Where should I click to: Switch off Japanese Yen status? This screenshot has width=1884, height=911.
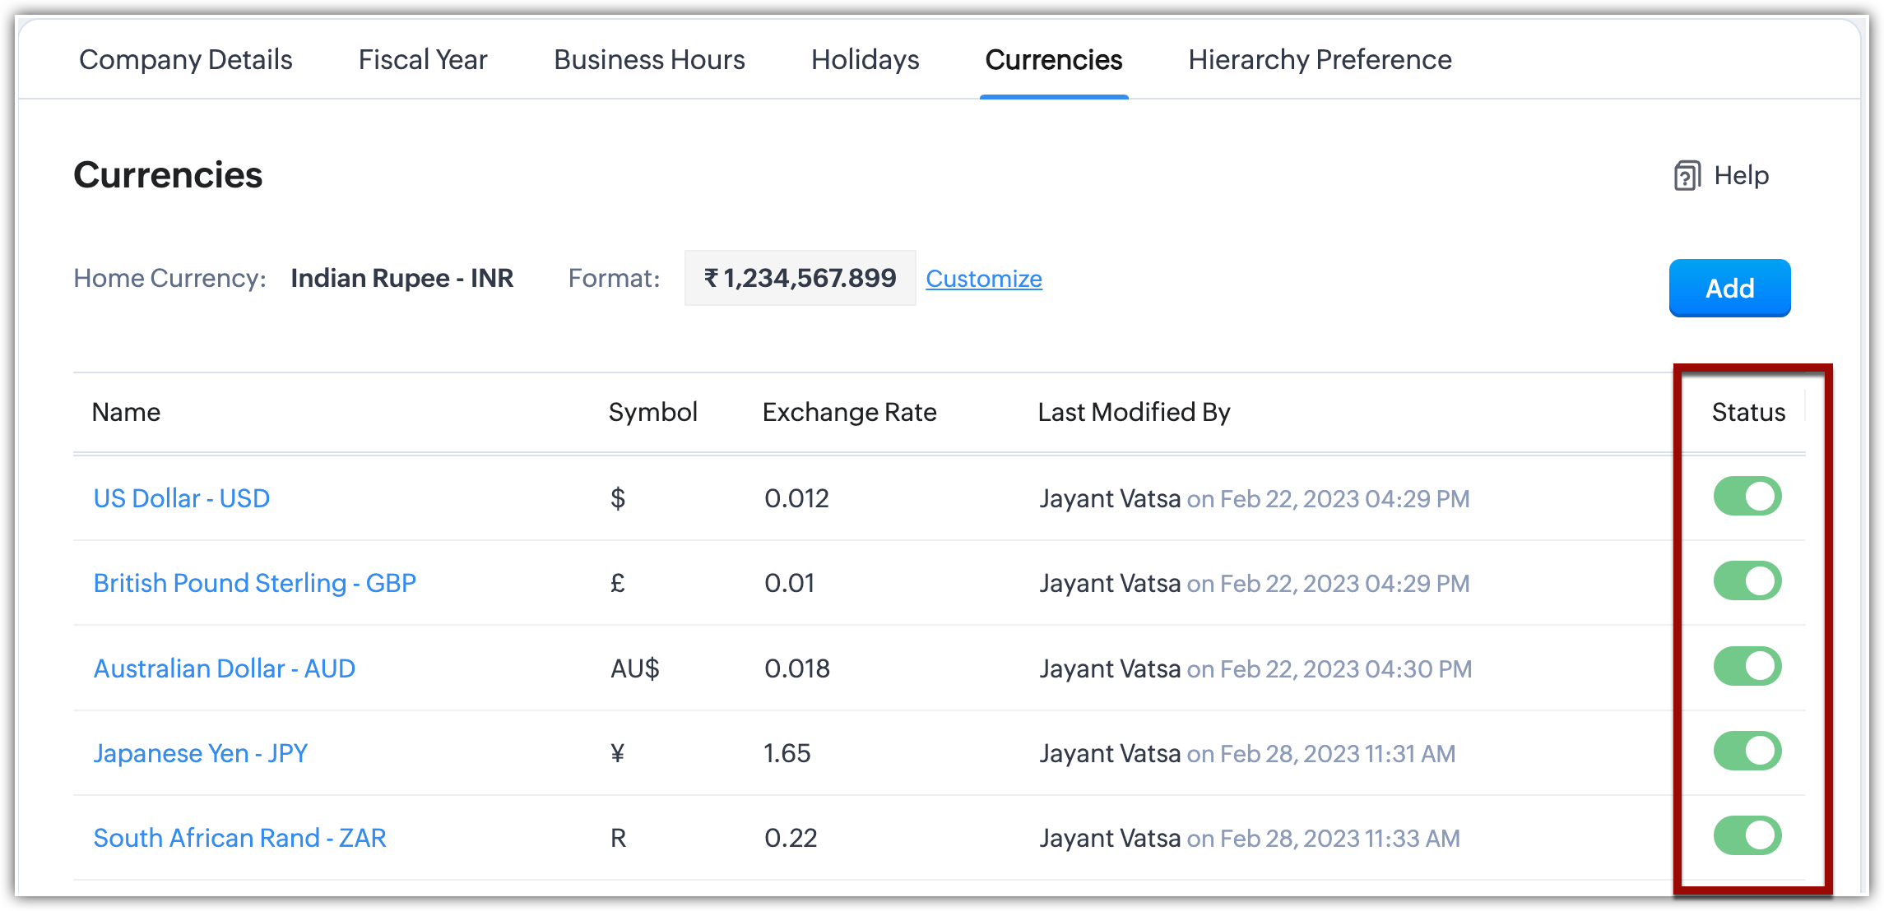1747,751
